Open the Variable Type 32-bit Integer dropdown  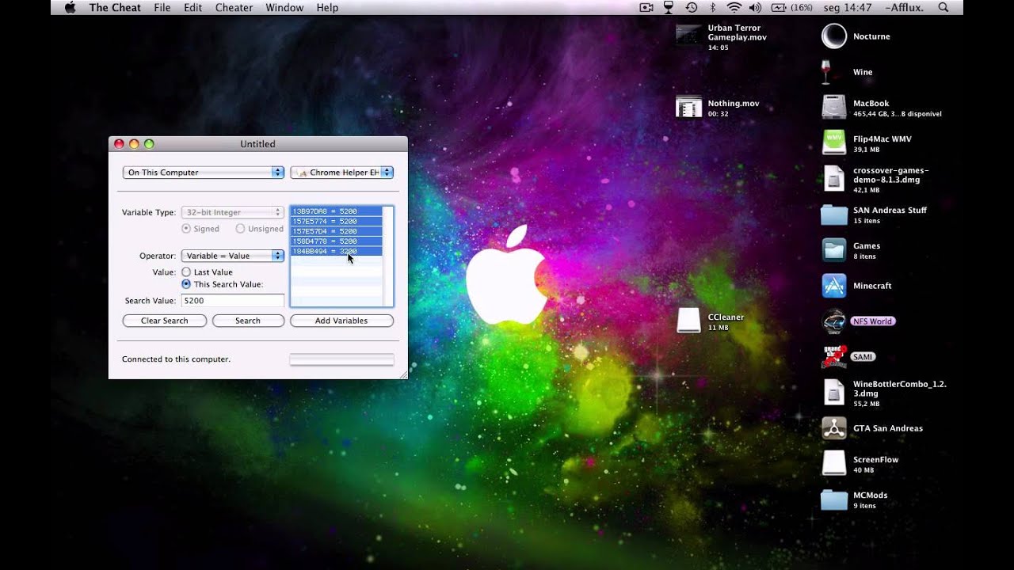coord(232,212)
